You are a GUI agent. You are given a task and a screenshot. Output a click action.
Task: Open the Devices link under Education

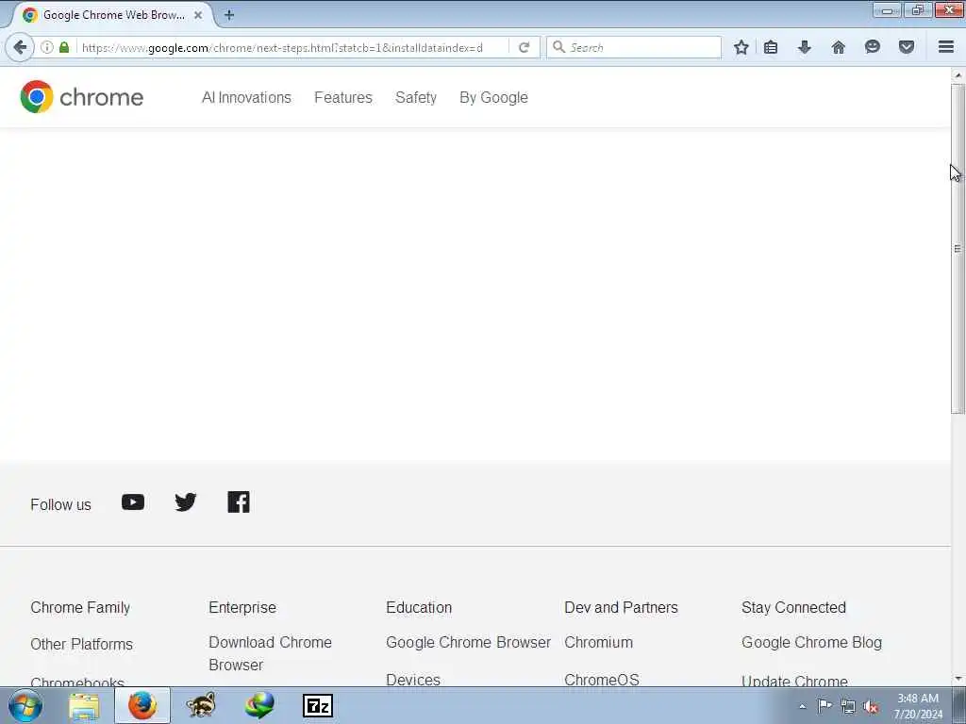pyautogui.click(x=413, y=679)
